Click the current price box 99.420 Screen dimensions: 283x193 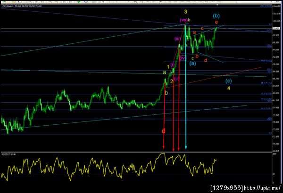[x=275, y=28]
